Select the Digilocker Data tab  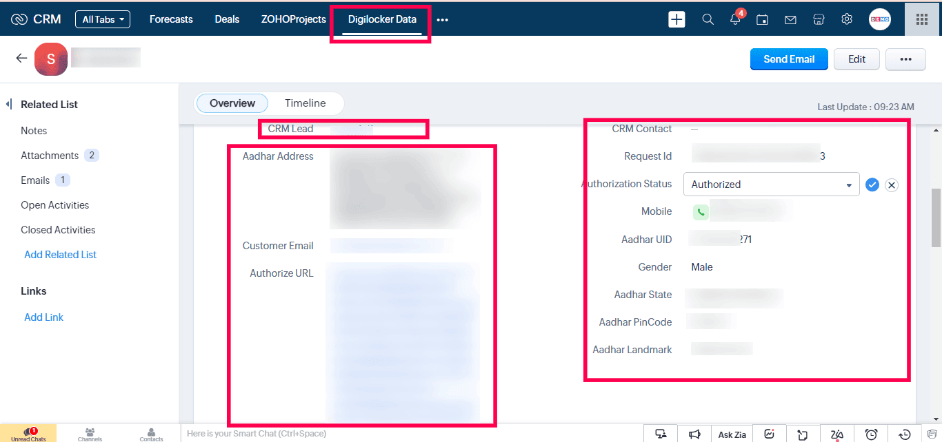(382, 19)
